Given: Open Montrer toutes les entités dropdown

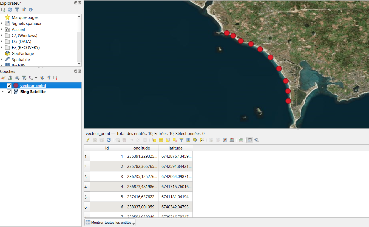Looking at the screenshot, I should pyautogui.click(x=110, y=223).
